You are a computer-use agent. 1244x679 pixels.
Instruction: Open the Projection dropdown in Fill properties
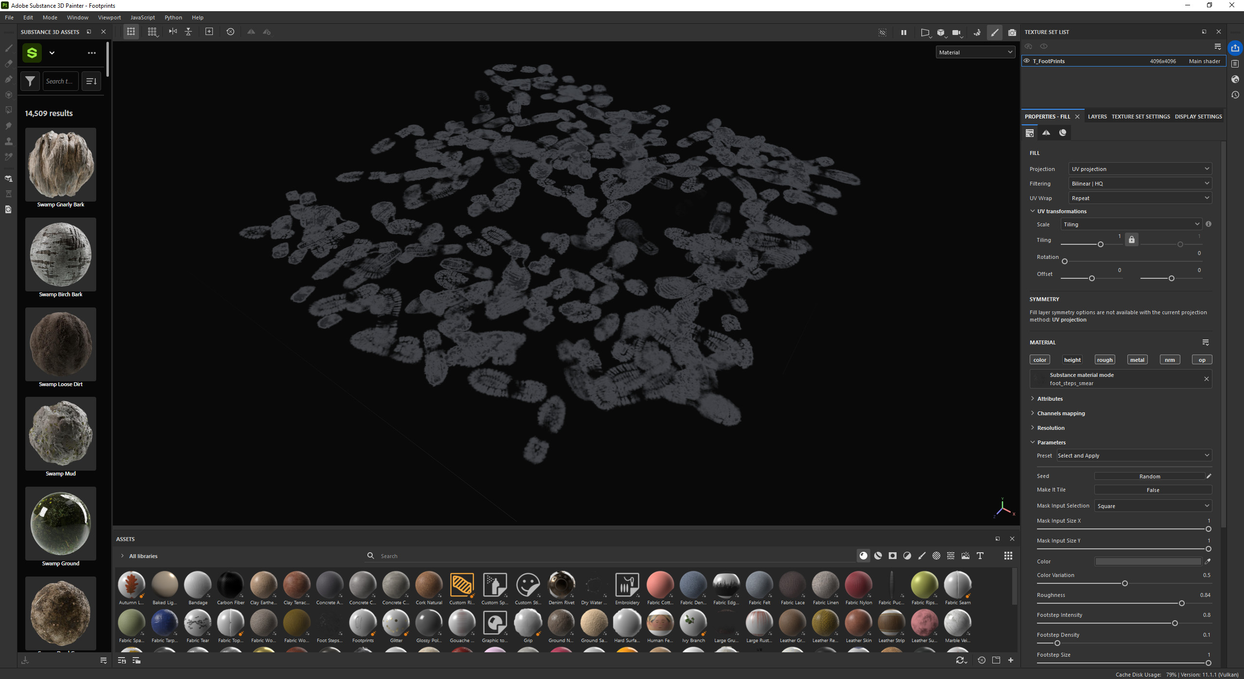pos(1140,169)
